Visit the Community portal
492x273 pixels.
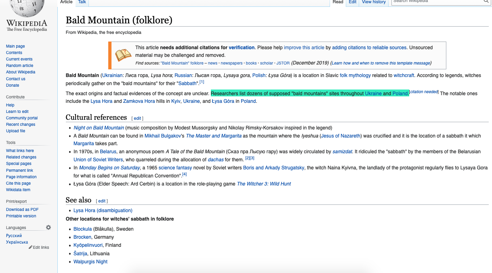click(x=22, y=118)
